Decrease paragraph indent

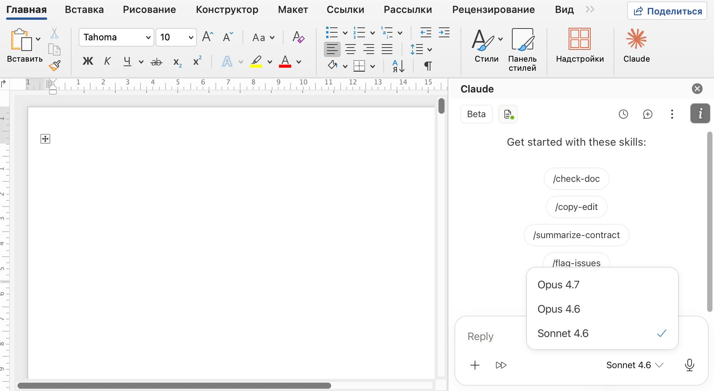tap(426, 33)
